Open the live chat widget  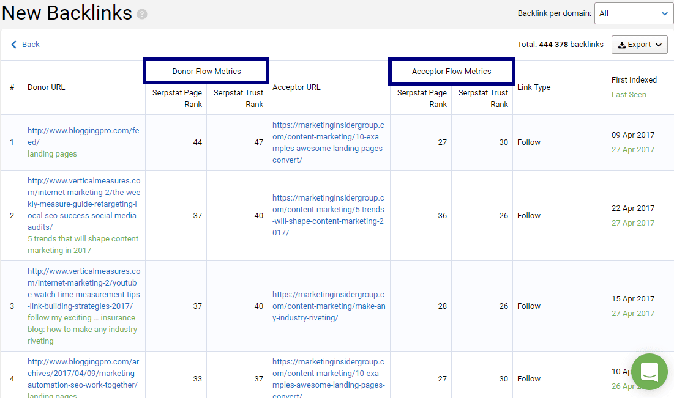point(649,371)
